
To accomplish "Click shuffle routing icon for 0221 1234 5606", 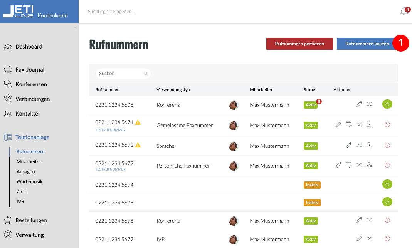I will coord(370,104).
